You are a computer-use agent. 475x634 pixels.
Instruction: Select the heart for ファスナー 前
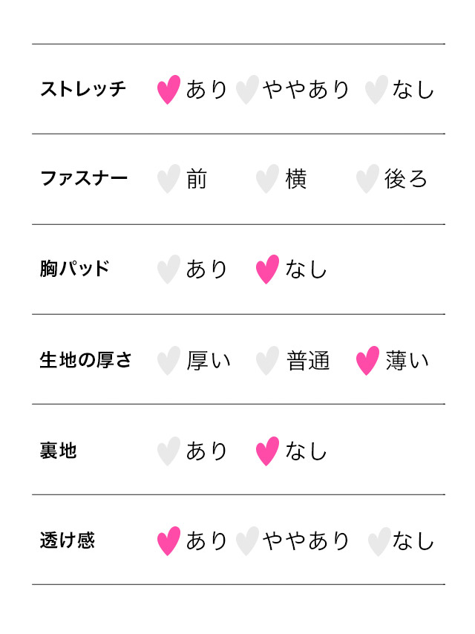pyautogui.click(x=169, y=179)
